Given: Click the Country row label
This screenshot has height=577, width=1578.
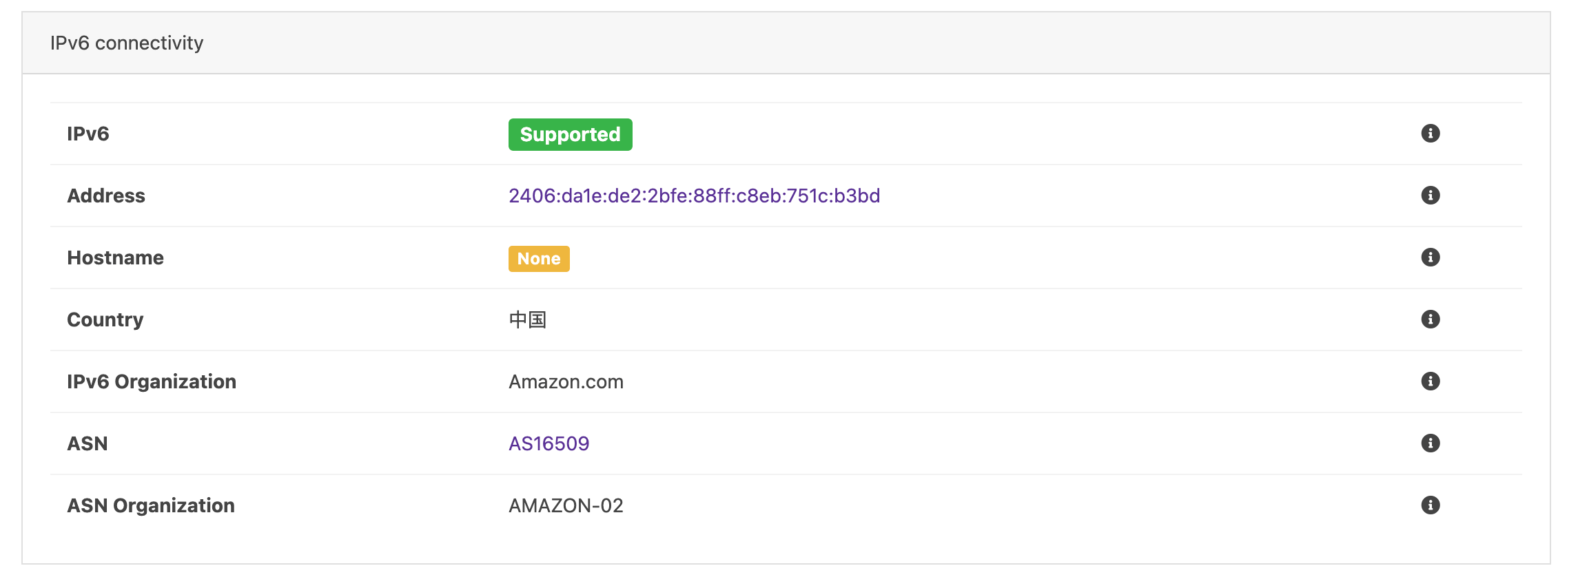Looking at the screenshot, I should coord(105,320).
